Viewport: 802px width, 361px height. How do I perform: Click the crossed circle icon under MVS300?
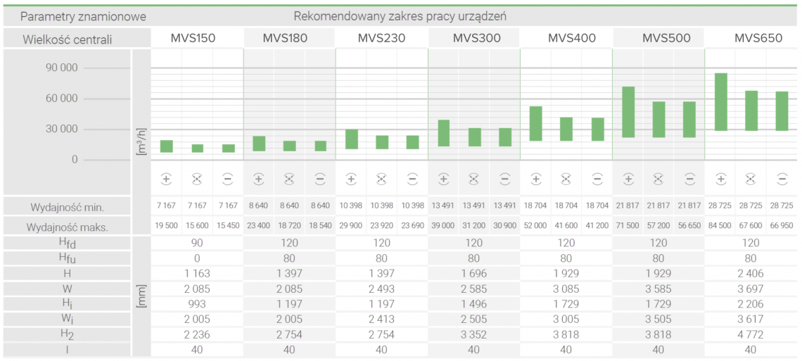474,179
